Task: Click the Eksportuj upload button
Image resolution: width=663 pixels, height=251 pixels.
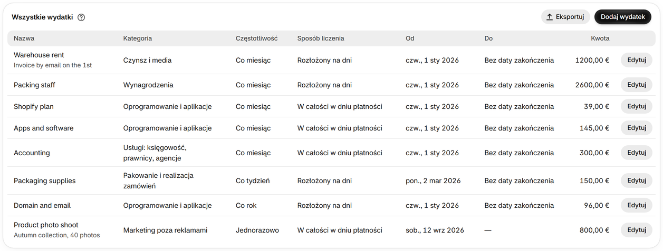Action: pos(565,17)
